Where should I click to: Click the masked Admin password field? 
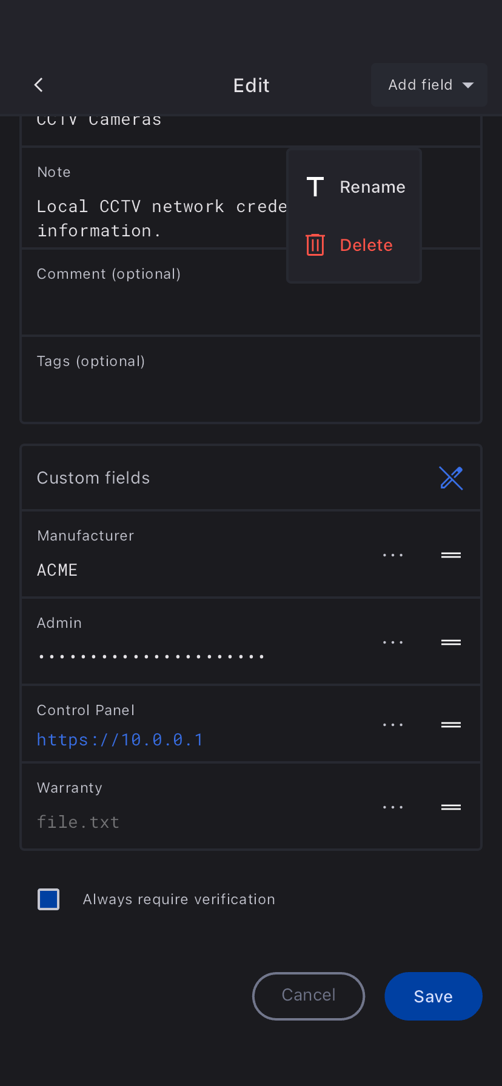pos(150,657)
